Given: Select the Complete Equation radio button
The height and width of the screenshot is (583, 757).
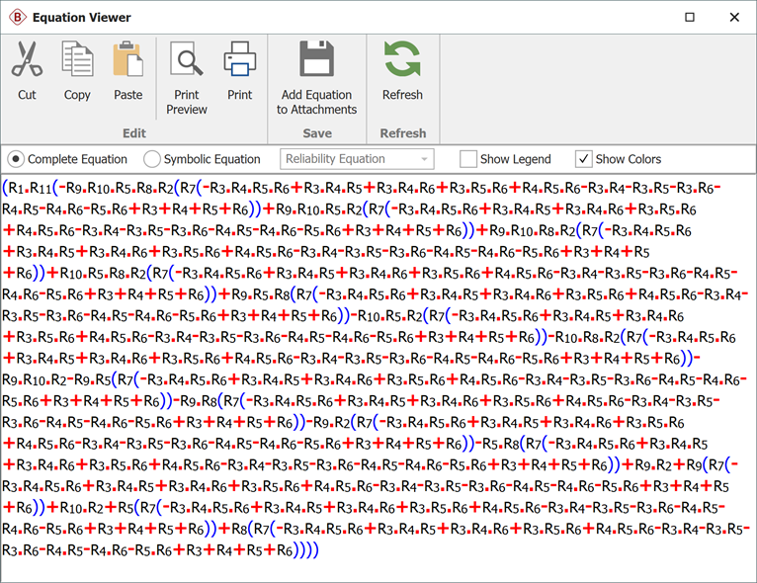Looking at the screenshot, I should [16, 159].
